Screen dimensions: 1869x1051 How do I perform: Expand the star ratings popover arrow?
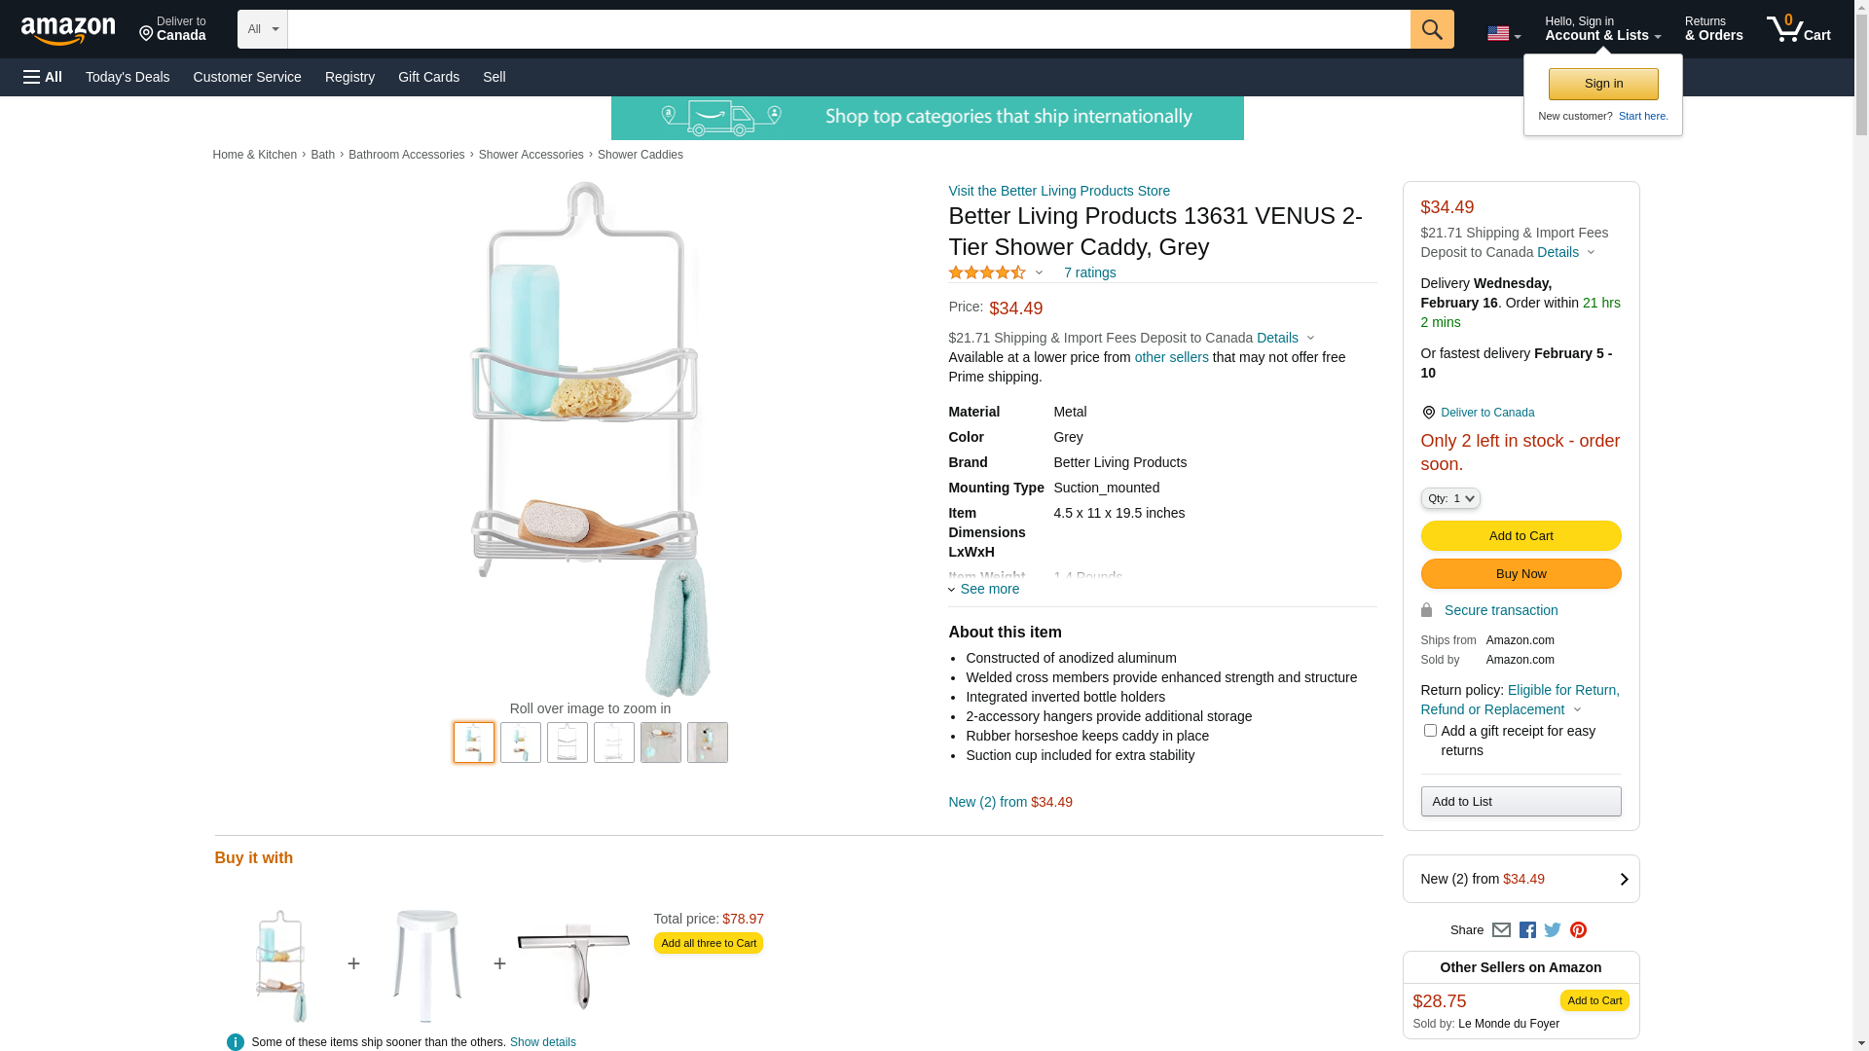tap(1039, 273)
